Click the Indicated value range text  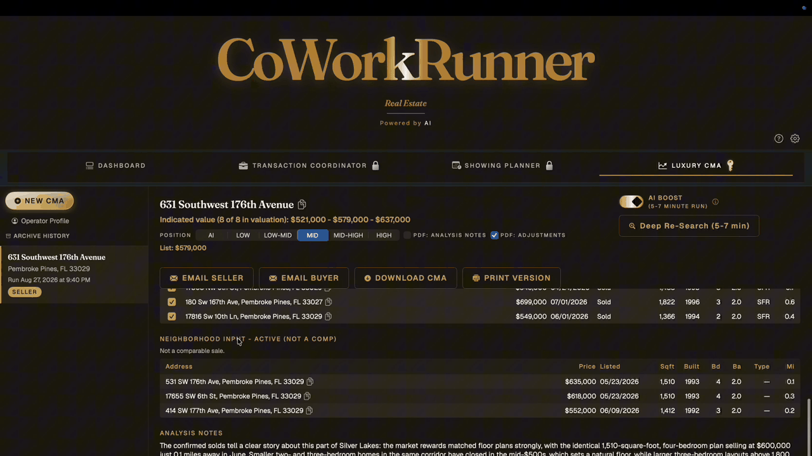285,220
